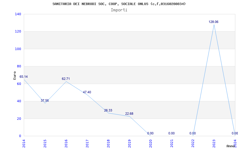This screenshot has width=238, height=149.
Task: Click the 80 y-axis tick label
Action: [19, 66]
